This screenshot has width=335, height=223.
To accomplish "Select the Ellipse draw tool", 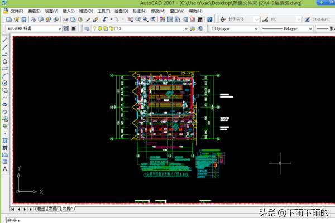I will click(5, 105).
